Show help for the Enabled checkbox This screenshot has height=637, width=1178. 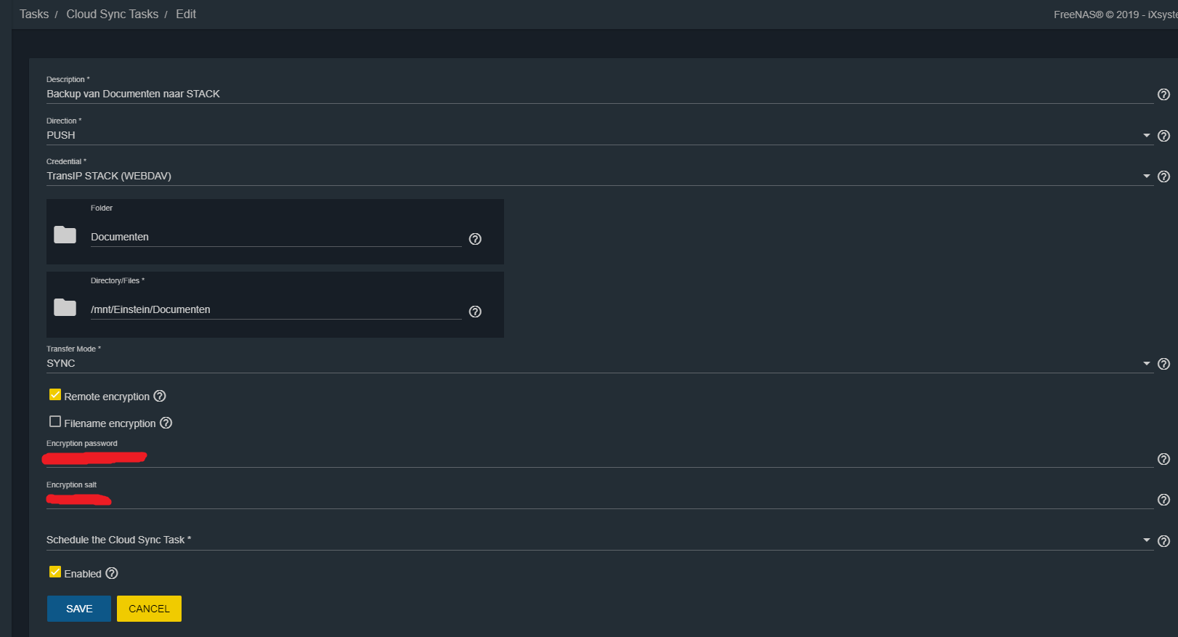tap(112, 573)
